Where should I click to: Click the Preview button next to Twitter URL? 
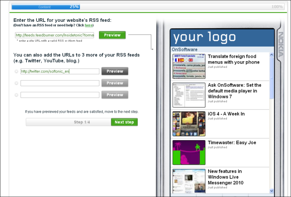coord(114,71)
